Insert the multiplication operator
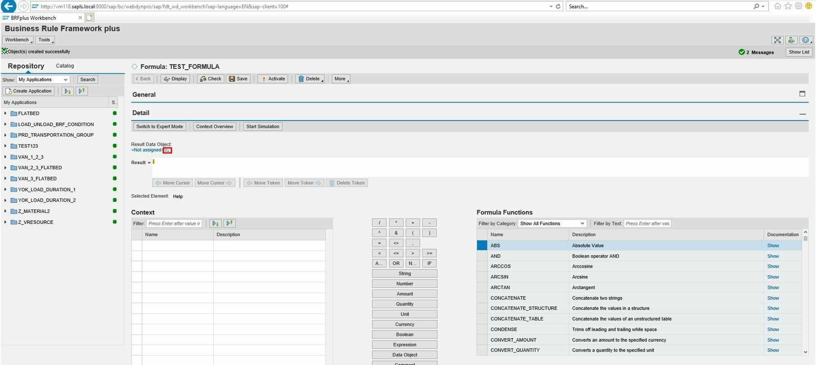The image size is (816, 365). (396, 223)
